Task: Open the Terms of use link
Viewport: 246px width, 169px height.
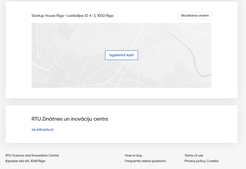Action: tap(194, 155)
